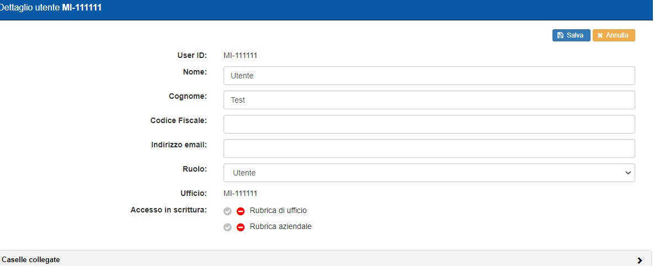654x266 pixels.
Task: Click the X icon on Annulla button
Action: tap(600, 35)
